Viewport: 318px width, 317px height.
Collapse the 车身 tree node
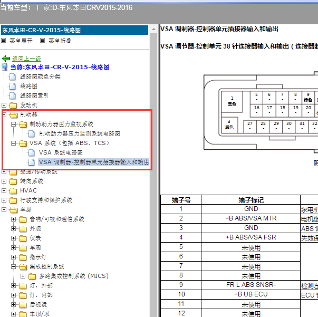(4, 210)
